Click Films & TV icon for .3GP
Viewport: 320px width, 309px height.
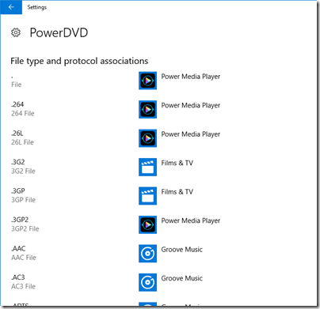pyautogui.click(x=147, y=196)
